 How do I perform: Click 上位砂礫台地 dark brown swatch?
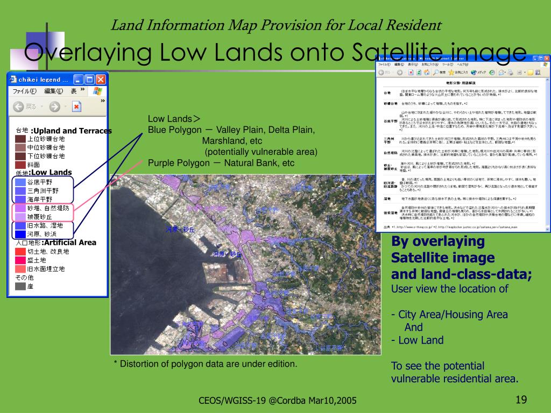[x=20, y=139]
